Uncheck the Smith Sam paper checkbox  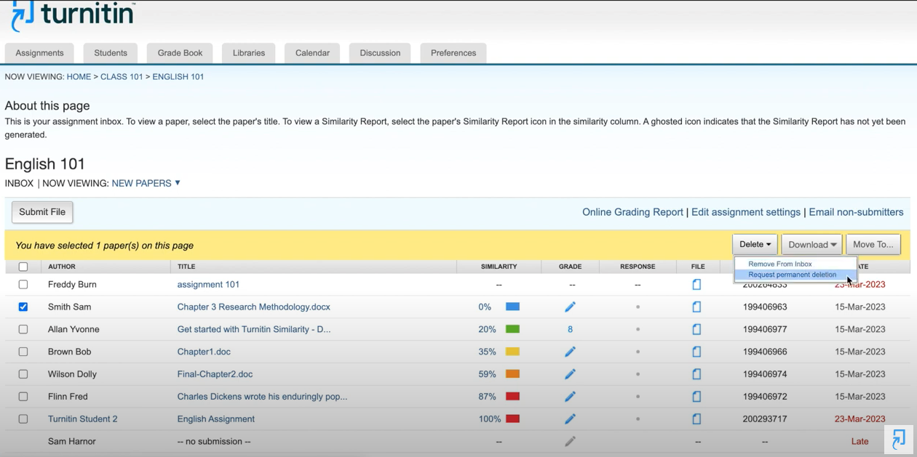(x=23, y=307)
